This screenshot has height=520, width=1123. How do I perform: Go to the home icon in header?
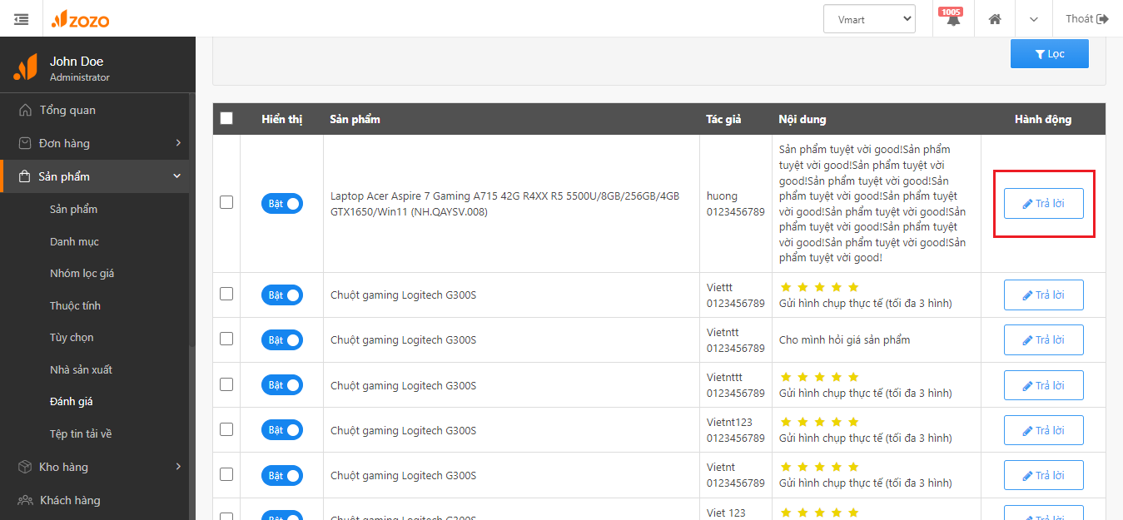[x=995, y=19]
